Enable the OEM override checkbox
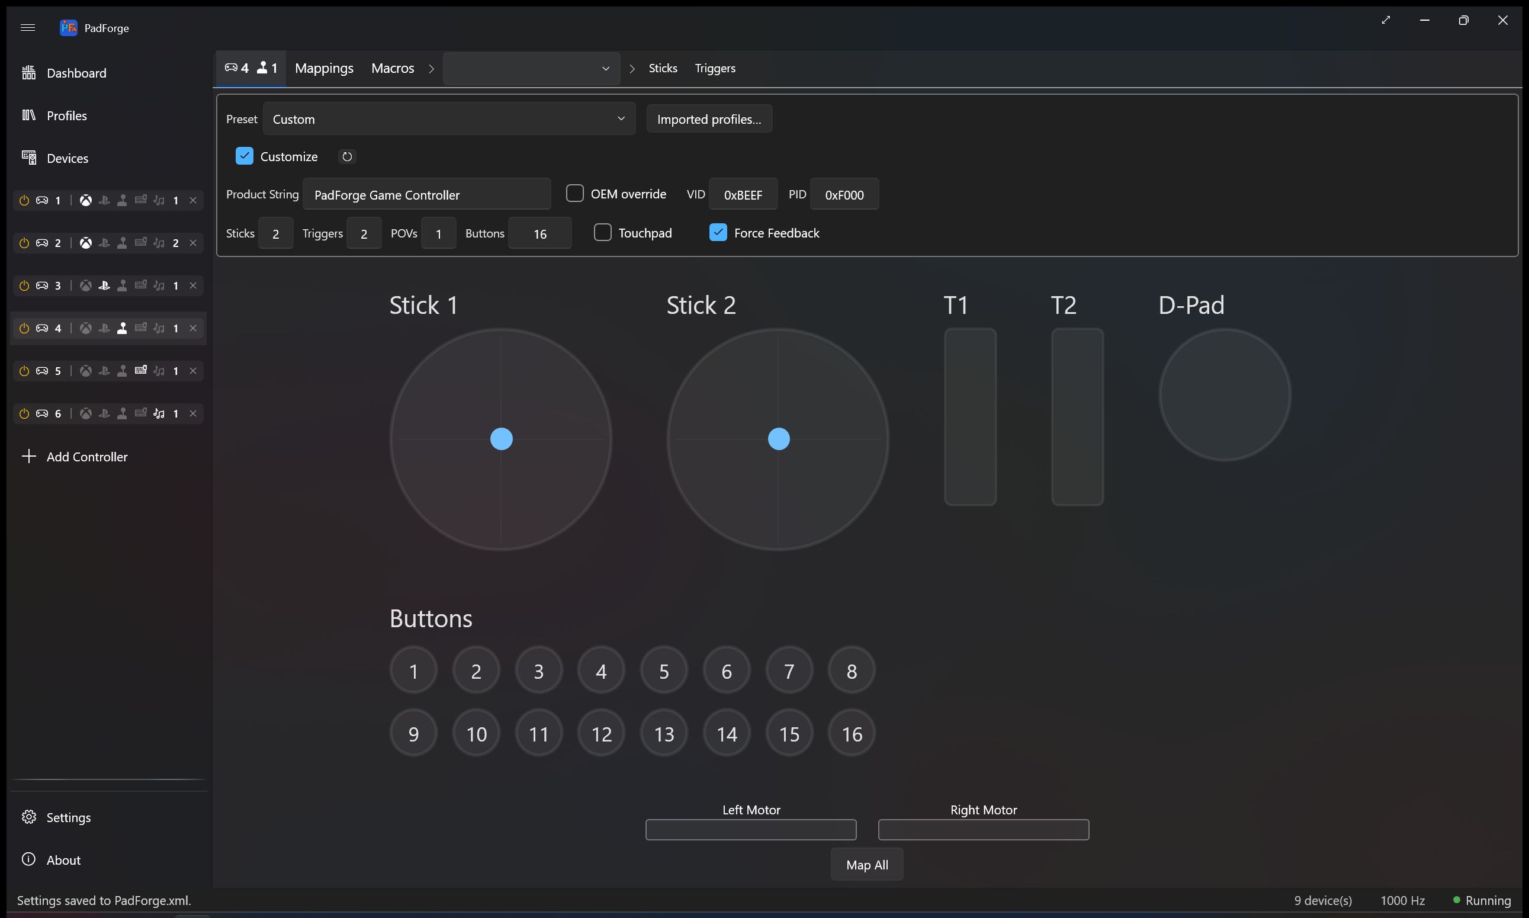The height and width of the screenshot is (918, 1529). [574, 194]
